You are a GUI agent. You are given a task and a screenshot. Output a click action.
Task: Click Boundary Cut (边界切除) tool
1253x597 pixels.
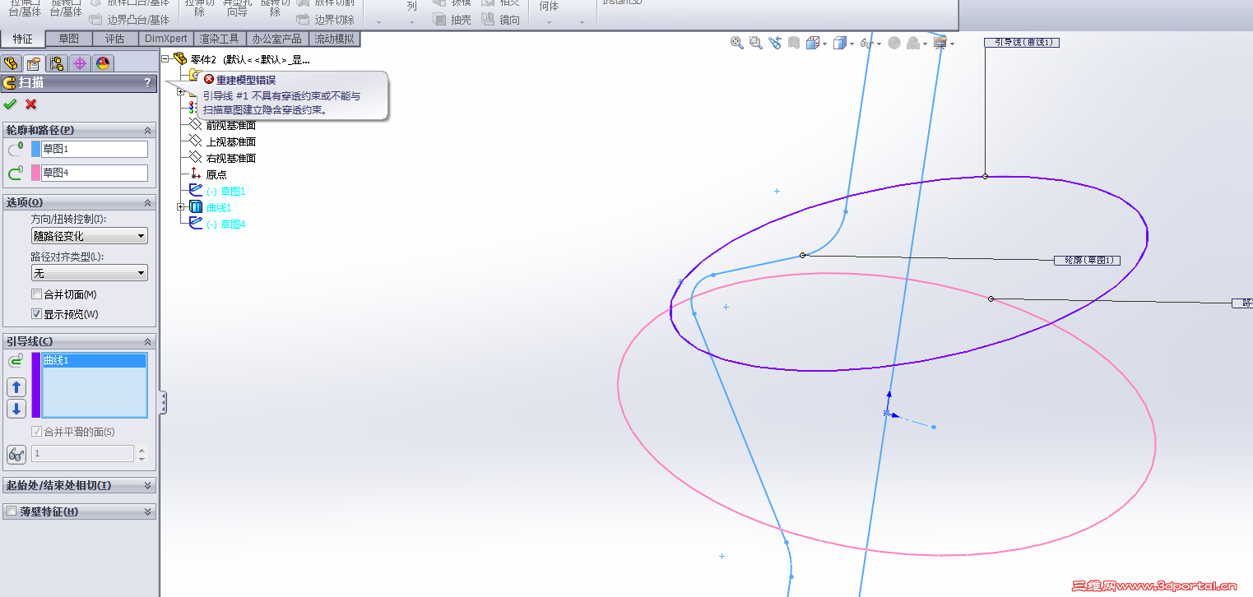(326, 20)
